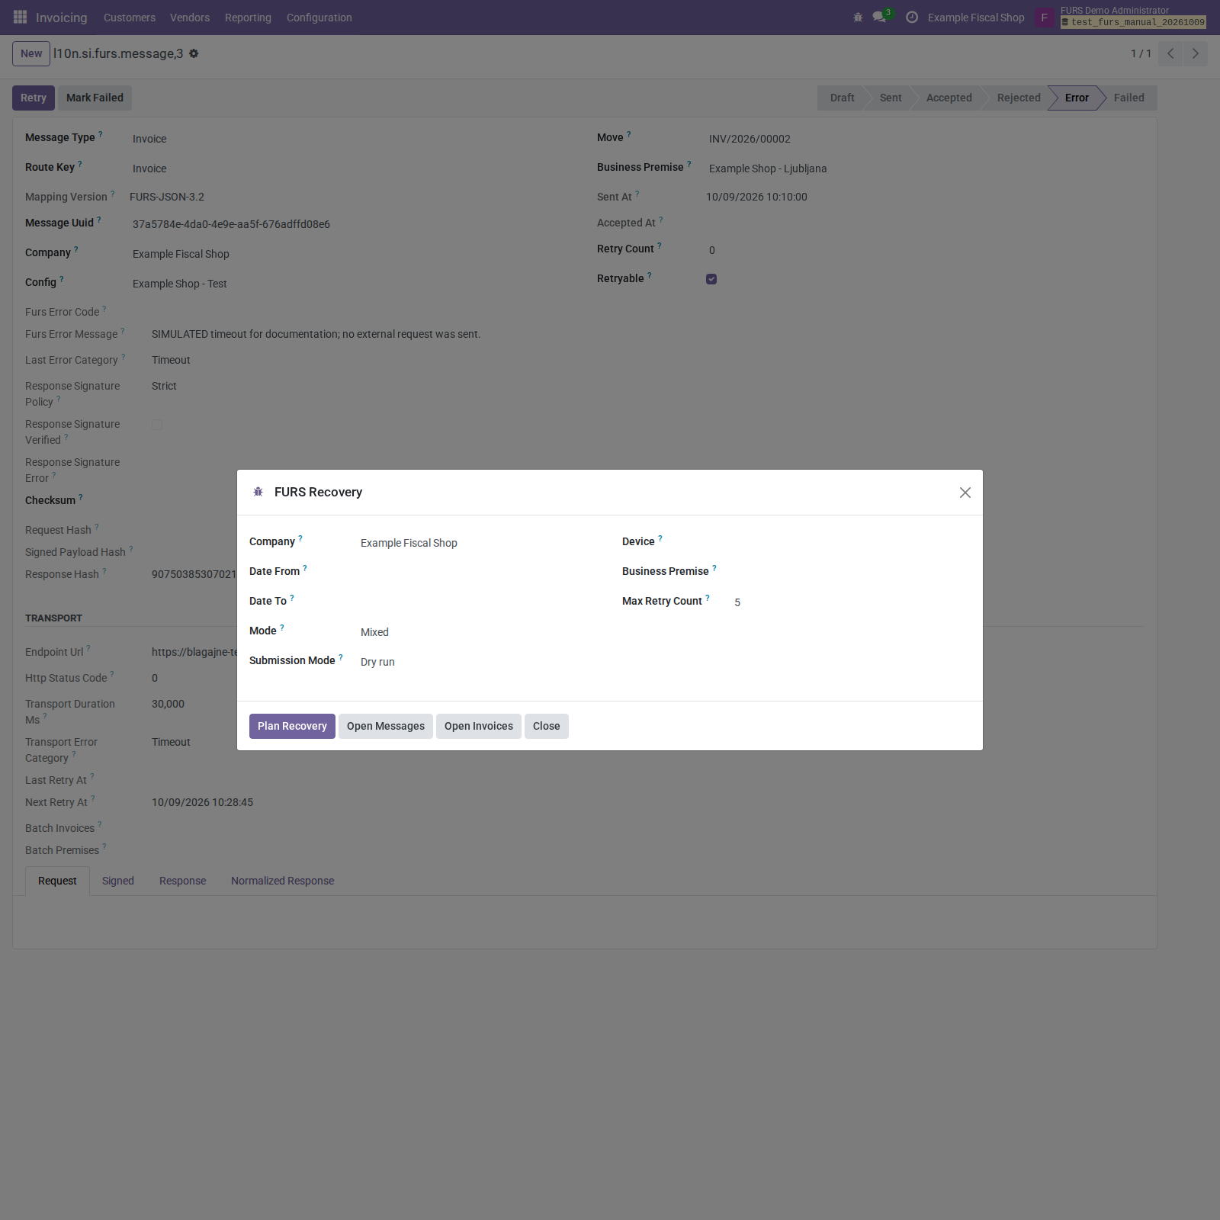Select the Accepted status stage

(x=949, y=98)
